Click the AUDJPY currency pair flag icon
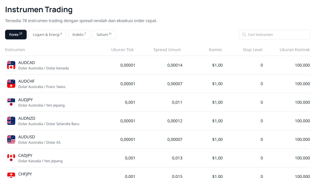This screenshot has height=178, width=315. 11,102
